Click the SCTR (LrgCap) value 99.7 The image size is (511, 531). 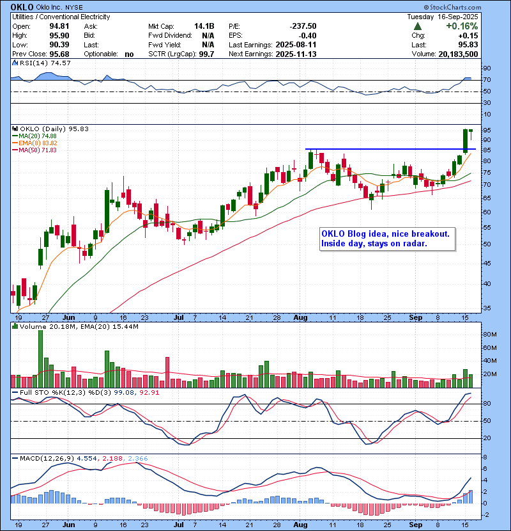tap(206, 54)
